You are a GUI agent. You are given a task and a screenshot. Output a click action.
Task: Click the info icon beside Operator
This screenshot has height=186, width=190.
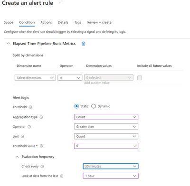[x=29, y=127]
